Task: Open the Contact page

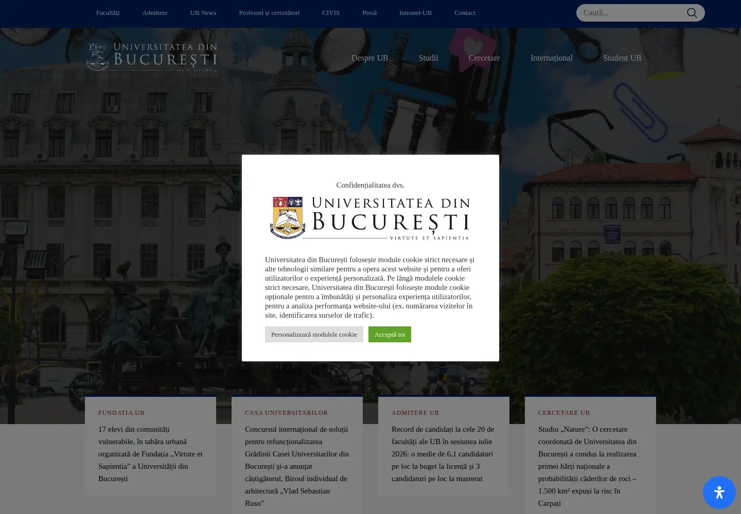Action: (465, 13)
